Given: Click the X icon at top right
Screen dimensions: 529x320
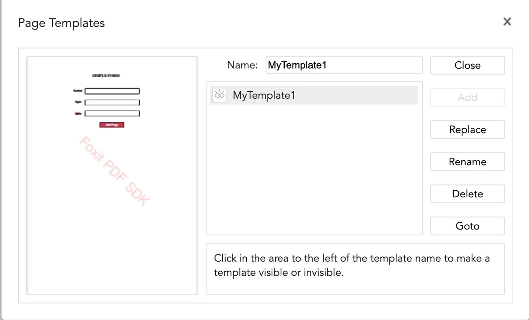Looking at the screenshot, I should click(x=507, y=21).
